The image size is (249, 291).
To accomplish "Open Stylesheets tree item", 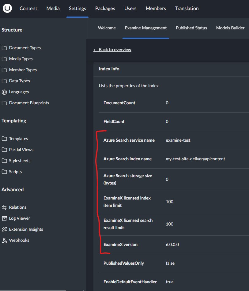I will coord(20,161).
